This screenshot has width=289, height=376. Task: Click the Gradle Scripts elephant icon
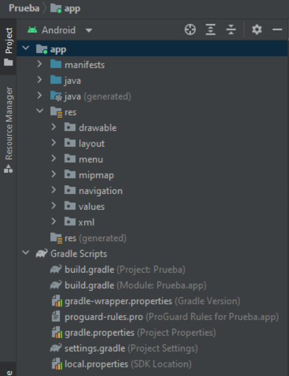(x=41, y=253)
